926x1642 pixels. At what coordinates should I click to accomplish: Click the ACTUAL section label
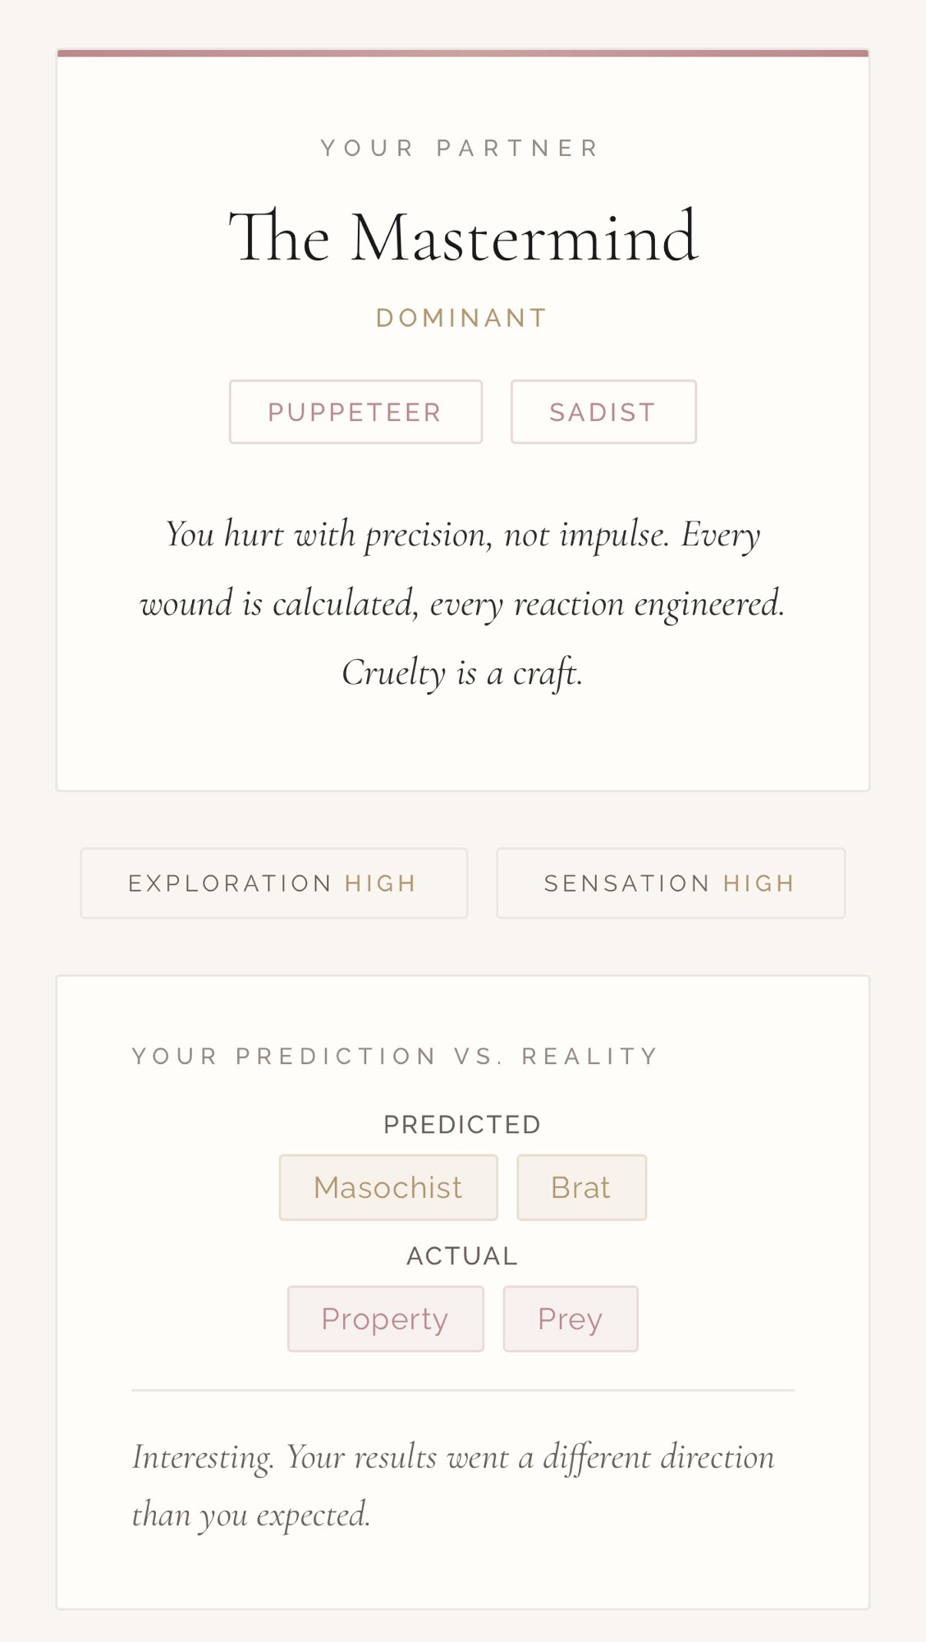462,1256
